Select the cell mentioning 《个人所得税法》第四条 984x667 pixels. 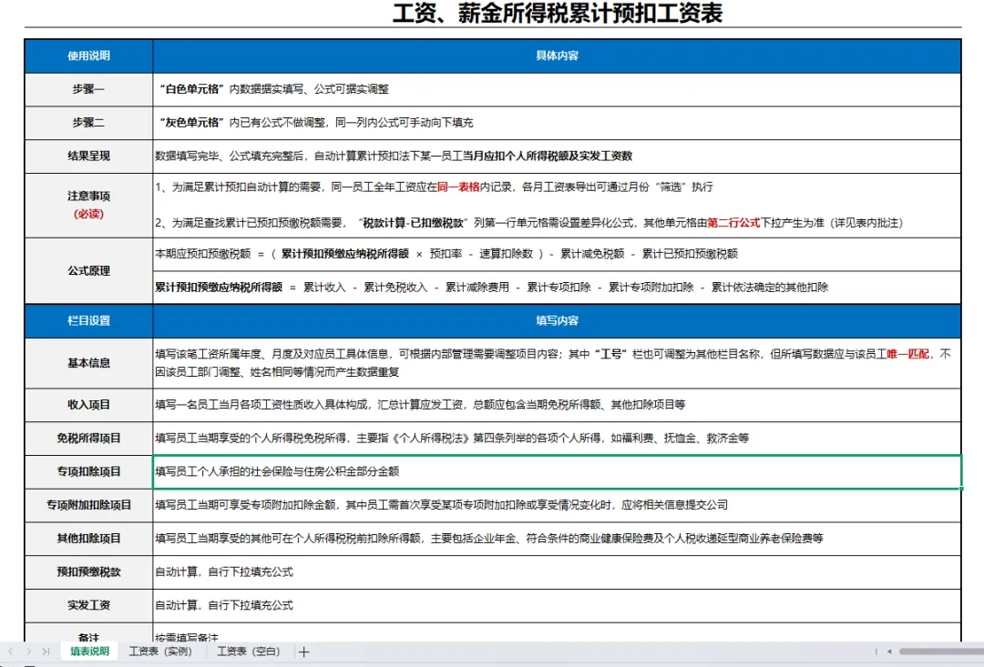point(557,439)
